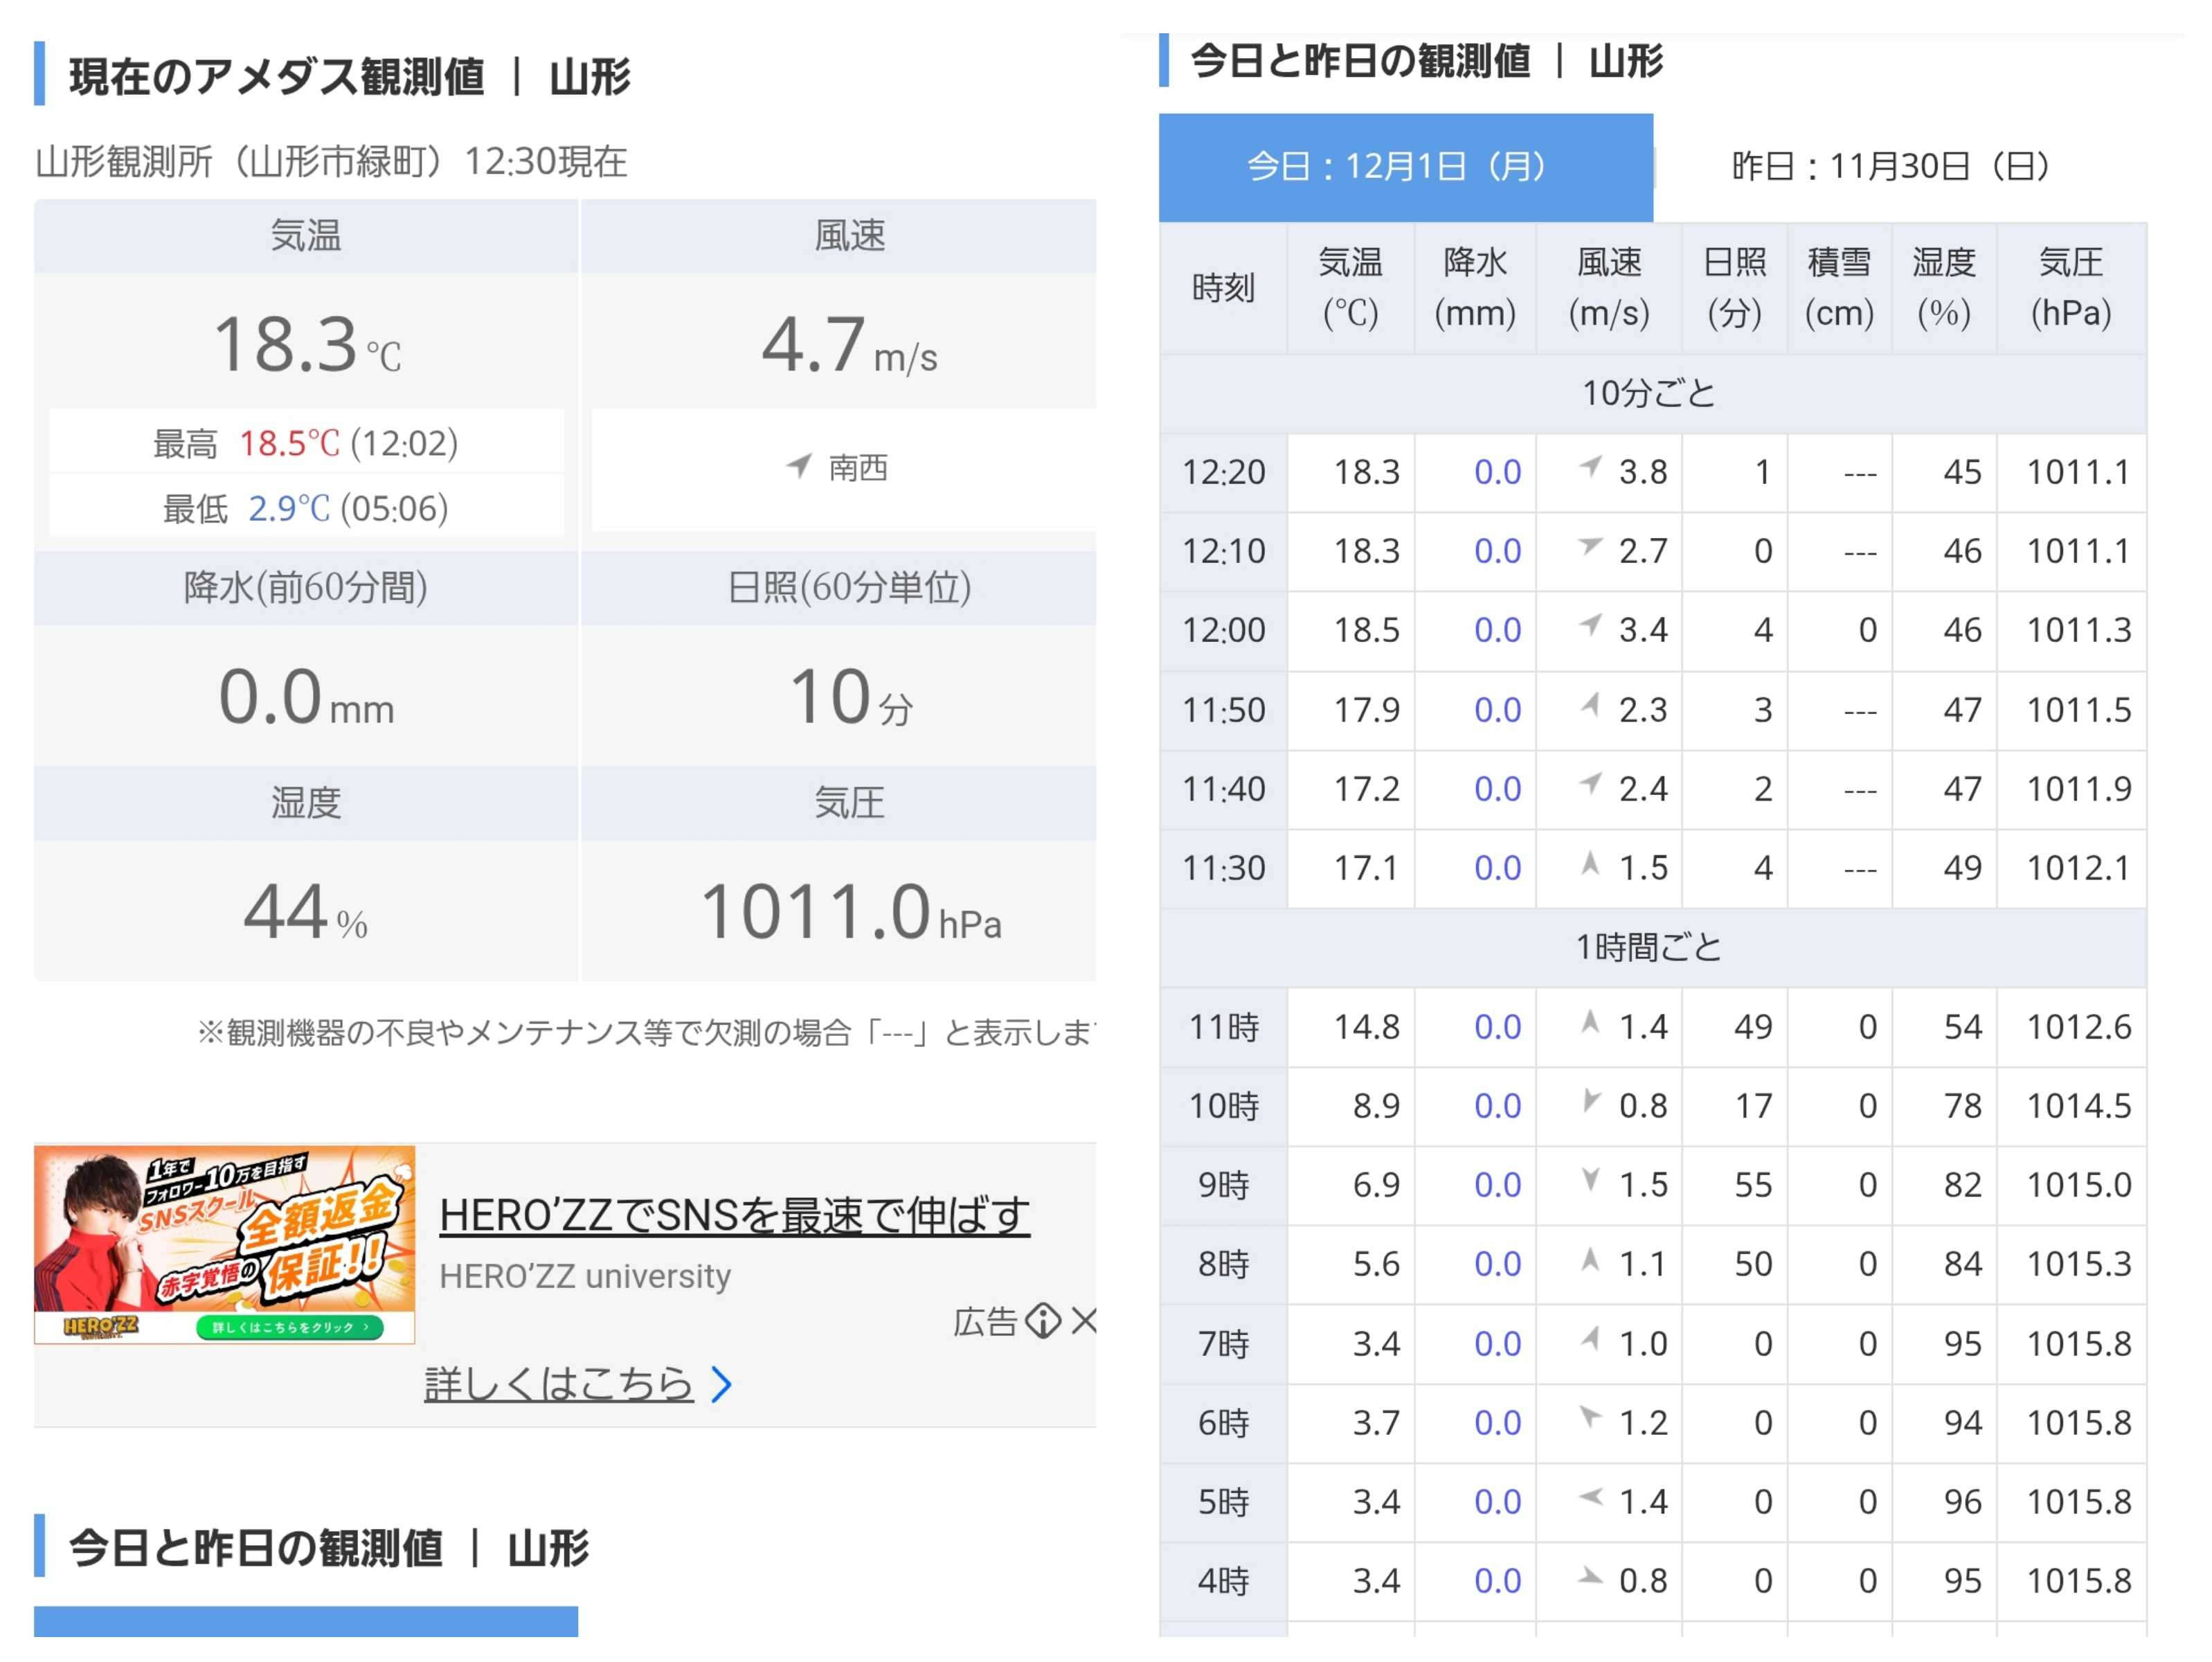Viewport: 2212px width, 1662px height.
Task: Click the wind arrow in the 12:10 row
Action: 1590,546
